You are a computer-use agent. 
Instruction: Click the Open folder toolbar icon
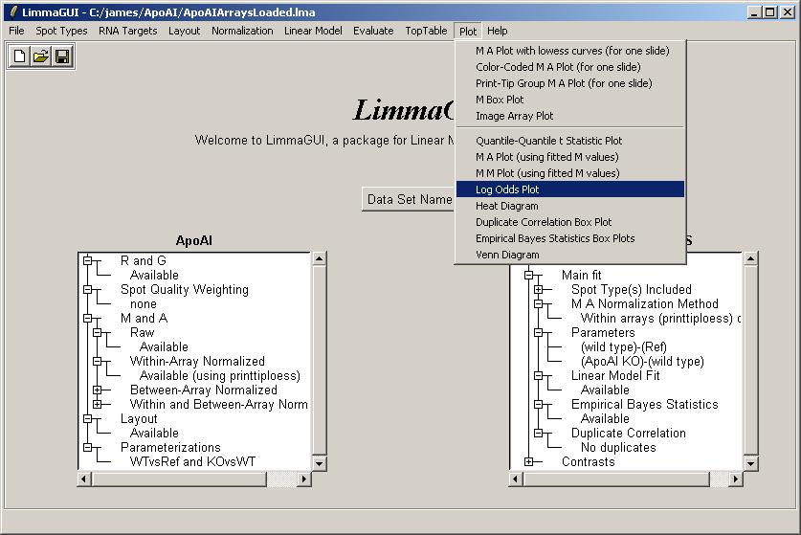click(x=41, y=57)
